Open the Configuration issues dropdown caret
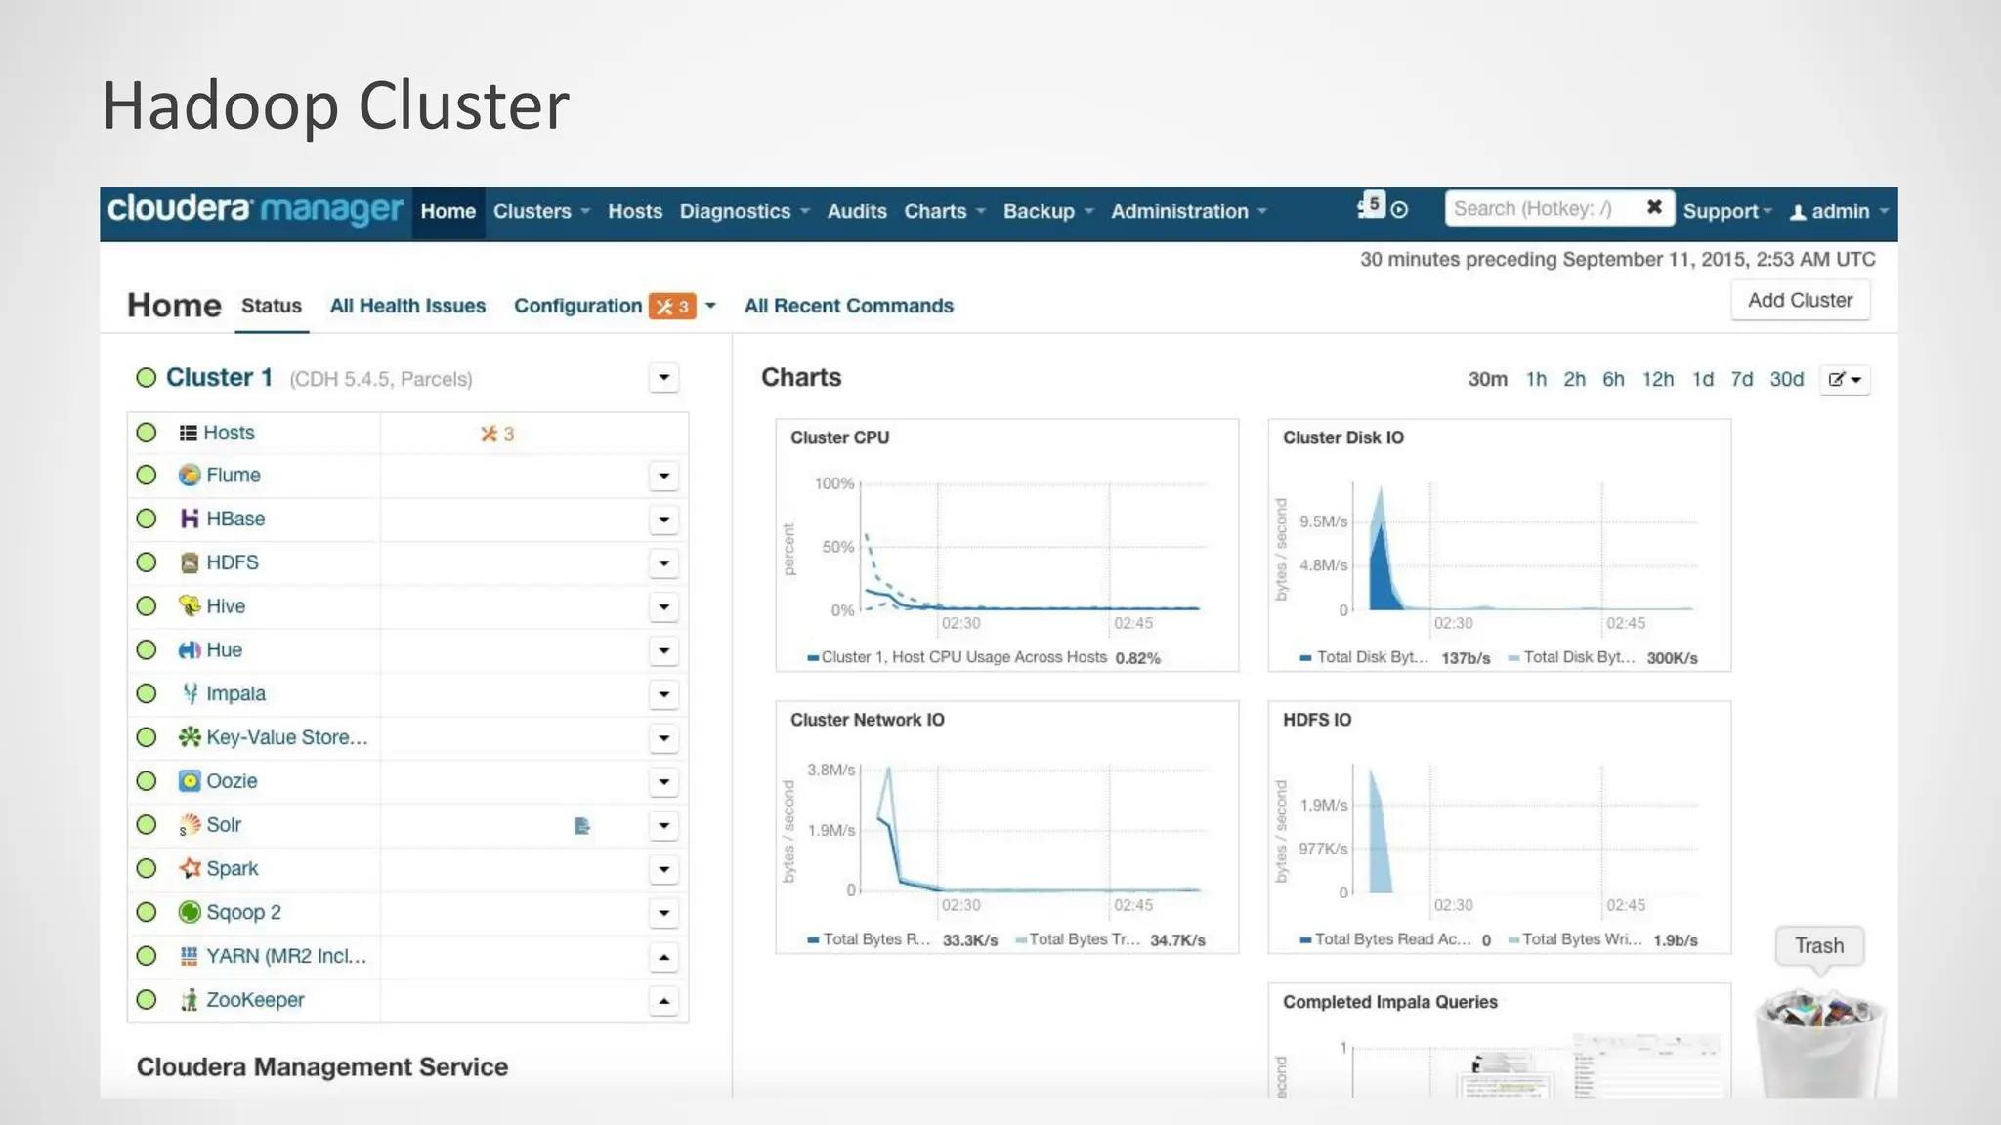 (x=711, y=306)
